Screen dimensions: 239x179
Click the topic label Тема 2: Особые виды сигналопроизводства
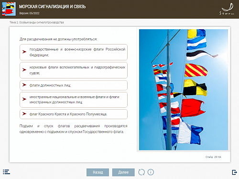click(37, 22)
